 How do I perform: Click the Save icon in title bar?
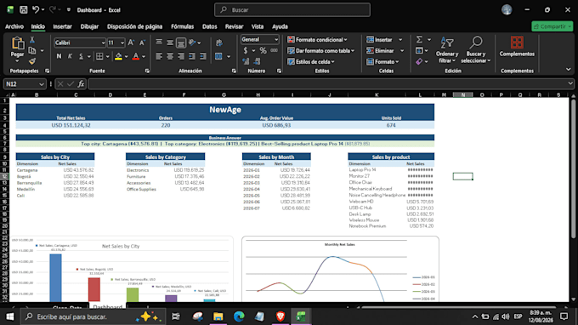[23, 10]
